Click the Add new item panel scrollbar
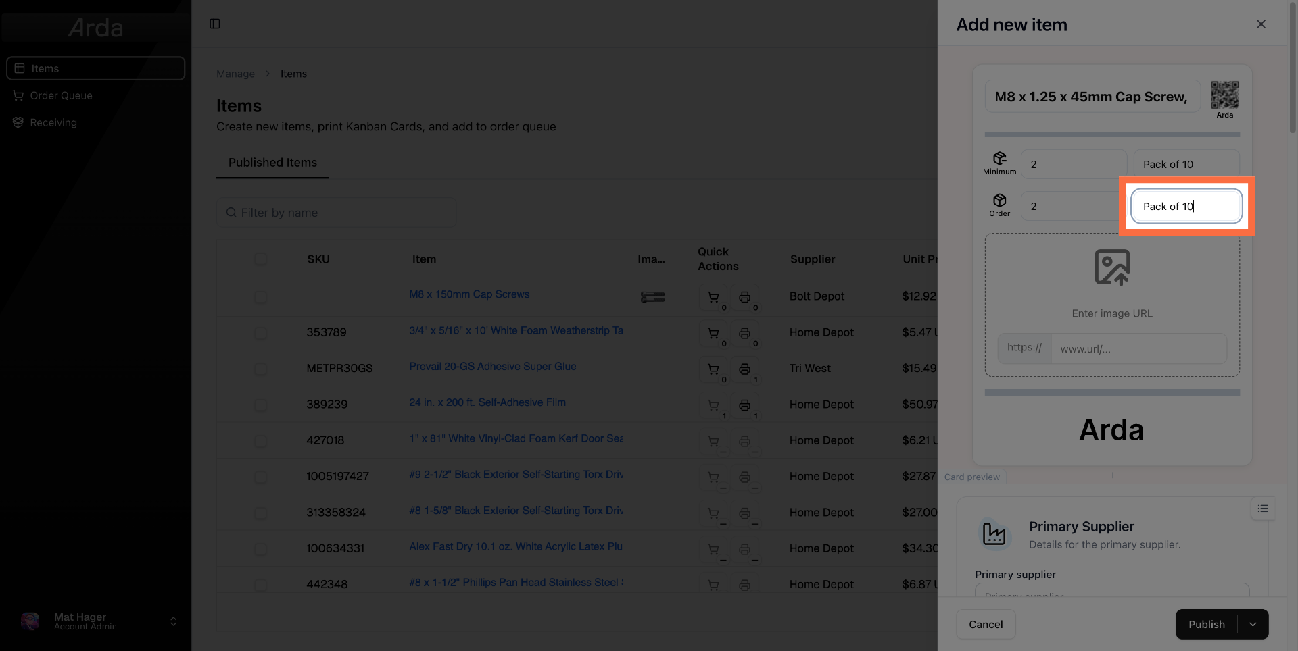 [1293, 68]
